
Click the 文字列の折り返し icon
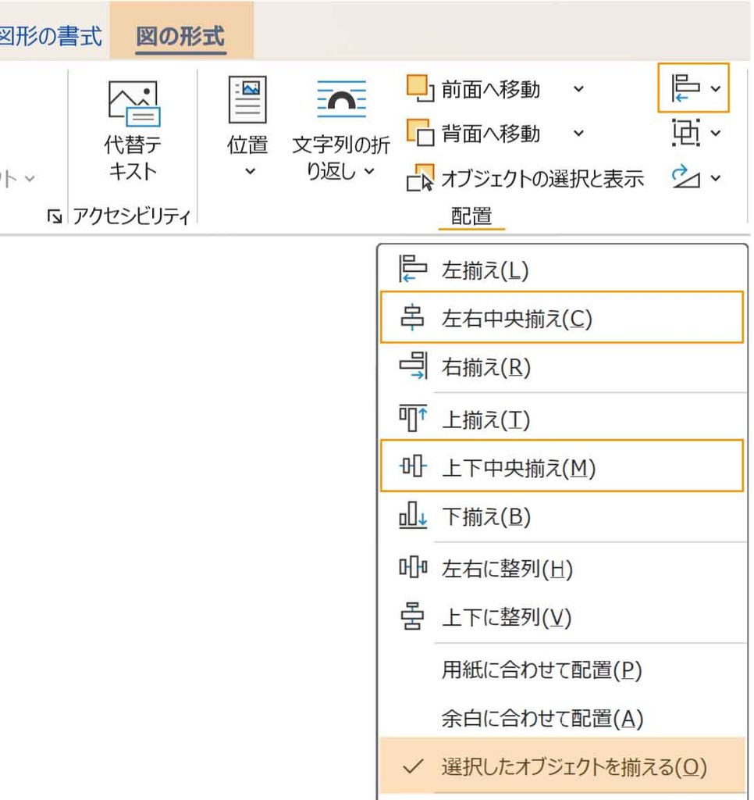[341, 98]
